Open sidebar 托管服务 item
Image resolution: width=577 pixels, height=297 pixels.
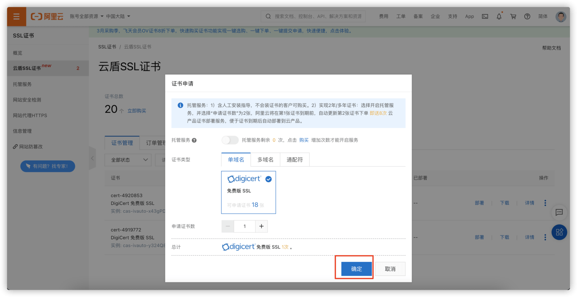pyautogui.click(x=48, y=84)
